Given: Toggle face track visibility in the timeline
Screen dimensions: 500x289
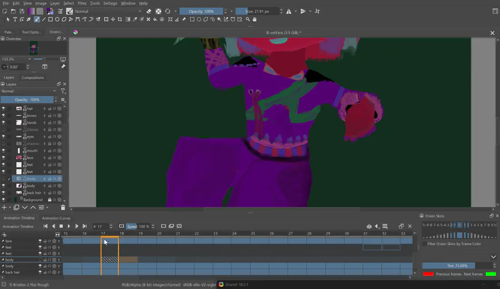Looking at the screenshot, I should 40,241.
